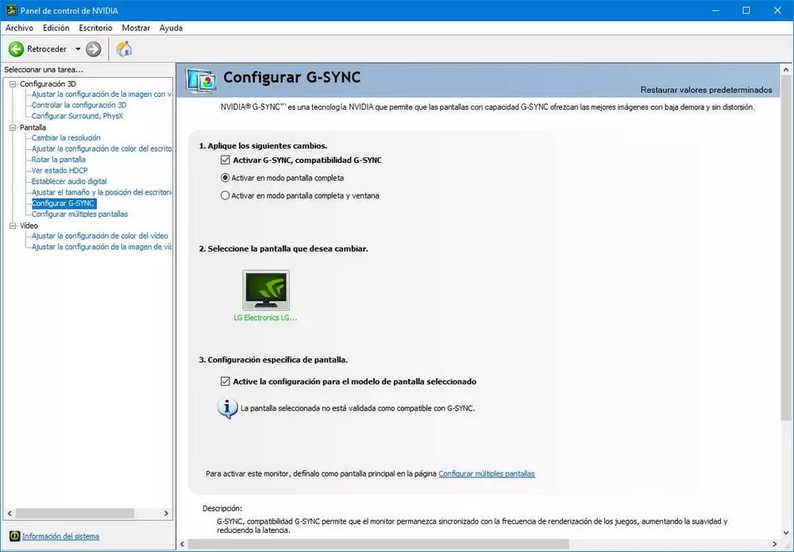Click the task tree scroll left arrow
This screenshot has width=794, height=552.
tap(10, 514)
